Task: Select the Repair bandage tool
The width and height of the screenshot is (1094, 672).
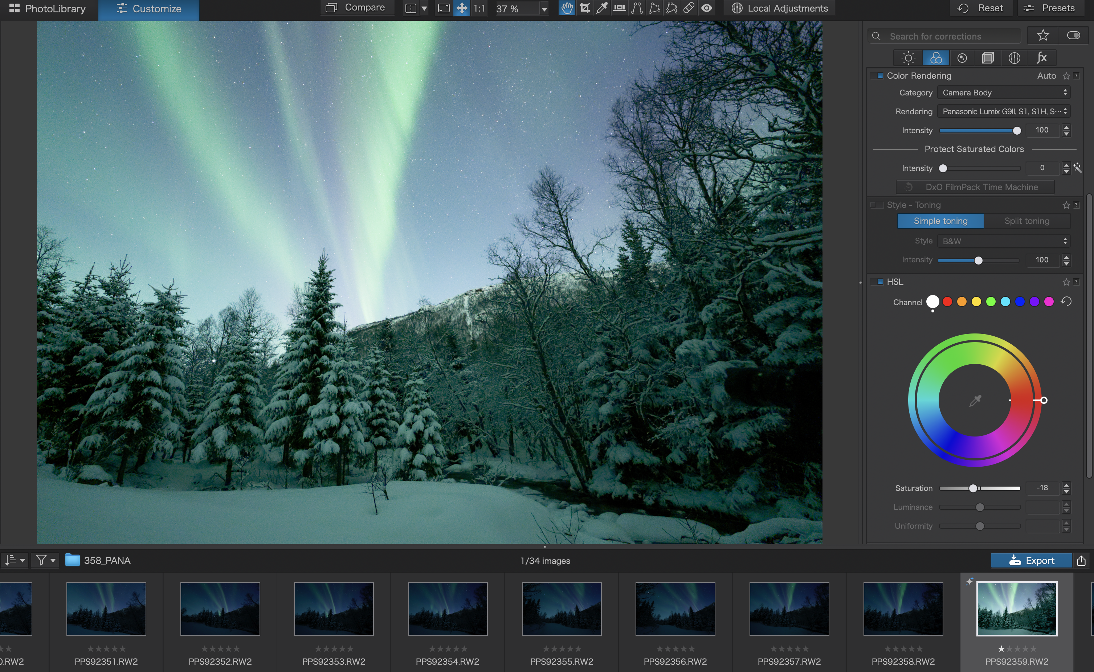Action: point(689,8)
